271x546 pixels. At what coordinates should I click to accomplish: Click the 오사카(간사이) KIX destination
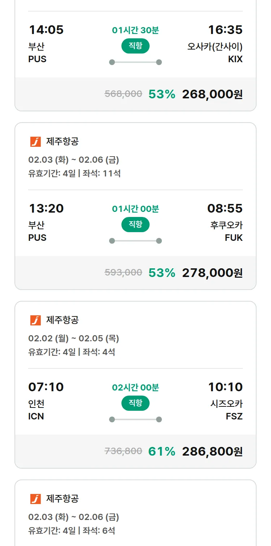click(x=215, y=52)
